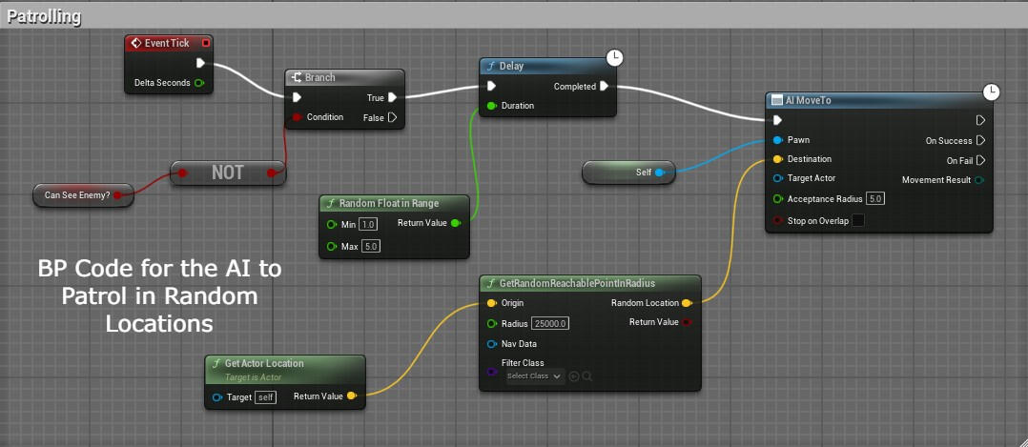Open the Filter Class Select Class dropdown

534,376
